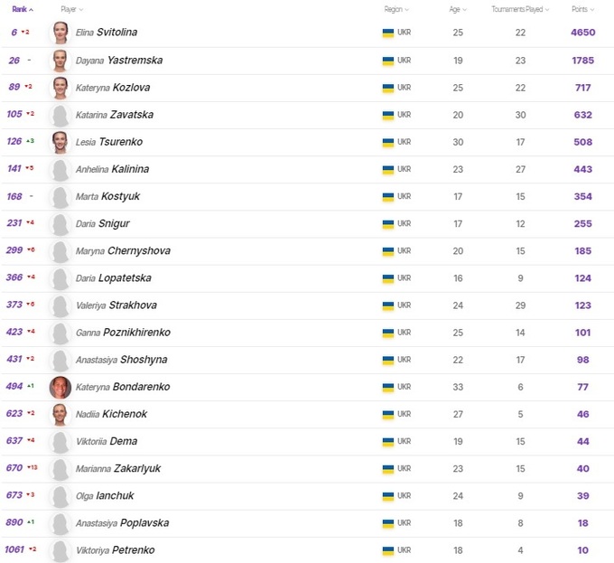The width and height of the screenshot is (614, 563).
Task: Click the Age column header
Action: (x=456, y=8)
